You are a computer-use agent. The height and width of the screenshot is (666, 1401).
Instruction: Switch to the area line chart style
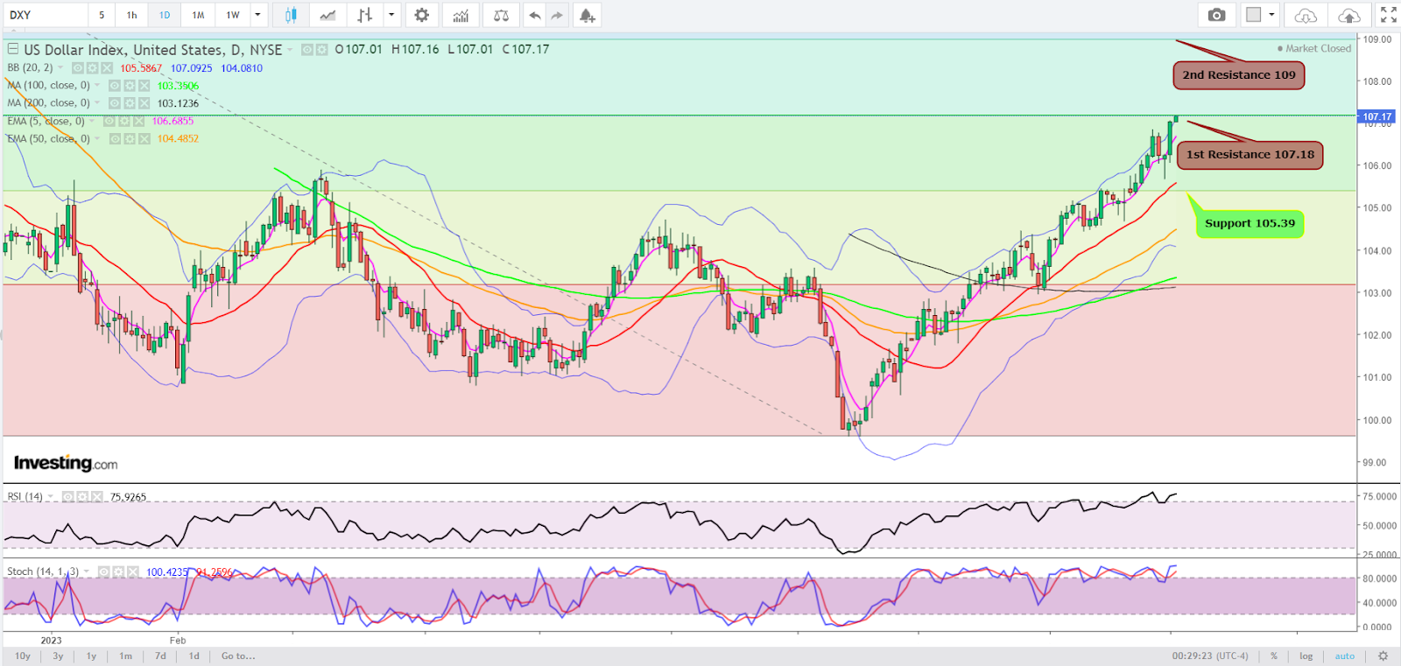pyautogui.click(x=327, y=15)
